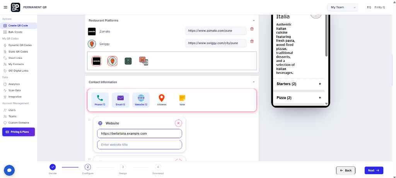Go to Static QR Codes
The image size is (396, 178).
[19, 51]
